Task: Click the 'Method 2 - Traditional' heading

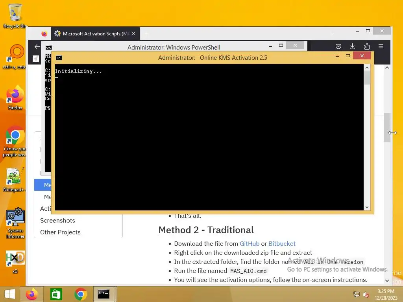Action: (x=206, y=230)
